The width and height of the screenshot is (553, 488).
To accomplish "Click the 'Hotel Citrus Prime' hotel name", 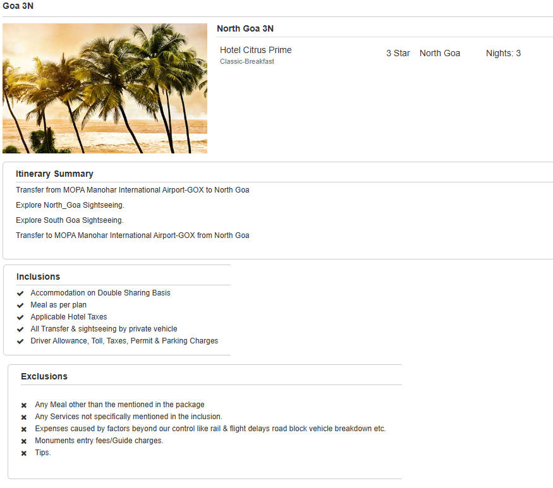I will (x=256, y=50).
